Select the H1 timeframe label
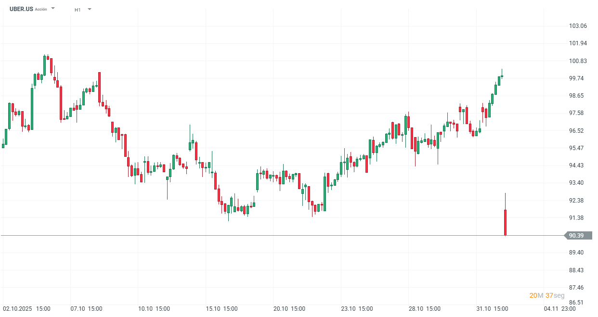This screenshot has width=598, height=317. 77,9
